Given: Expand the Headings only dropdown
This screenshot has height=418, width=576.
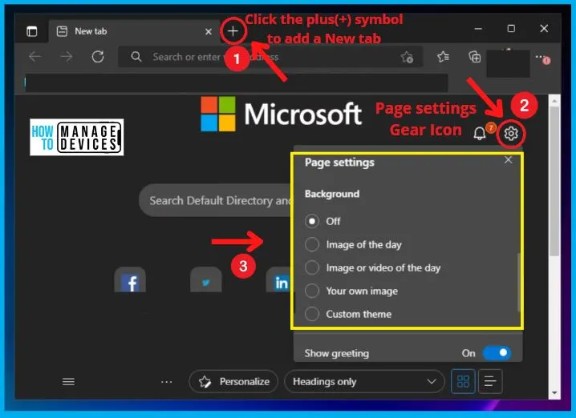Looking at the screenshot, I should [364, 382].
